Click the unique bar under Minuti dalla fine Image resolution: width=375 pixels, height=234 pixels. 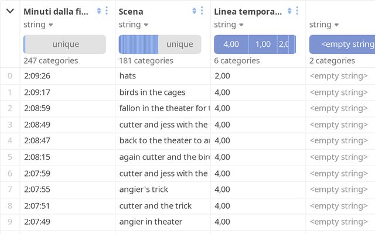point(66,44)
